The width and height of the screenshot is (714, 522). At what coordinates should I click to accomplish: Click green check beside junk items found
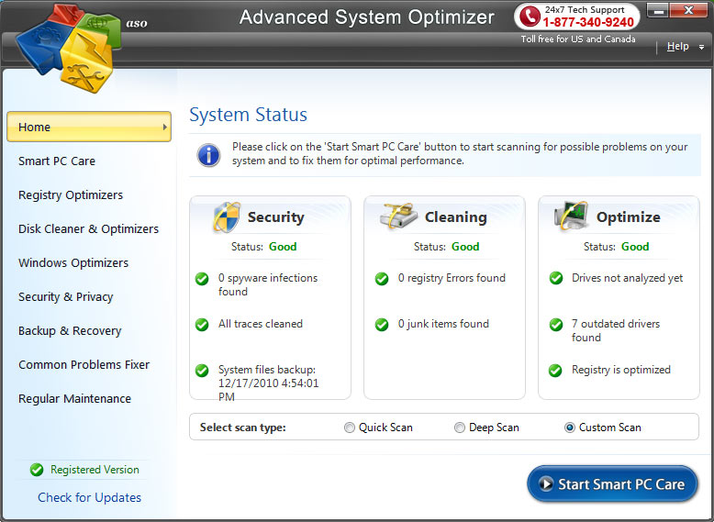382,325
